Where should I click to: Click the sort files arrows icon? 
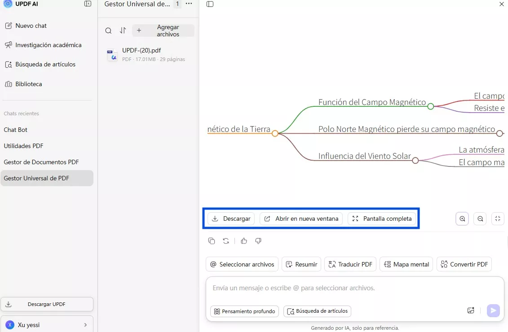(x=123, y=31)
